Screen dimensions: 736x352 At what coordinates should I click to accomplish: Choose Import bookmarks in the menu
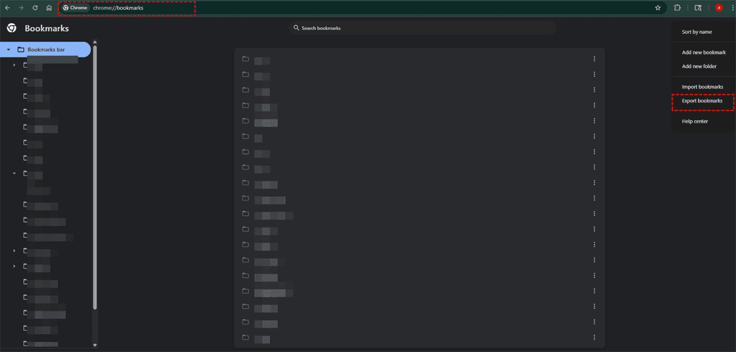coord(702,87)
